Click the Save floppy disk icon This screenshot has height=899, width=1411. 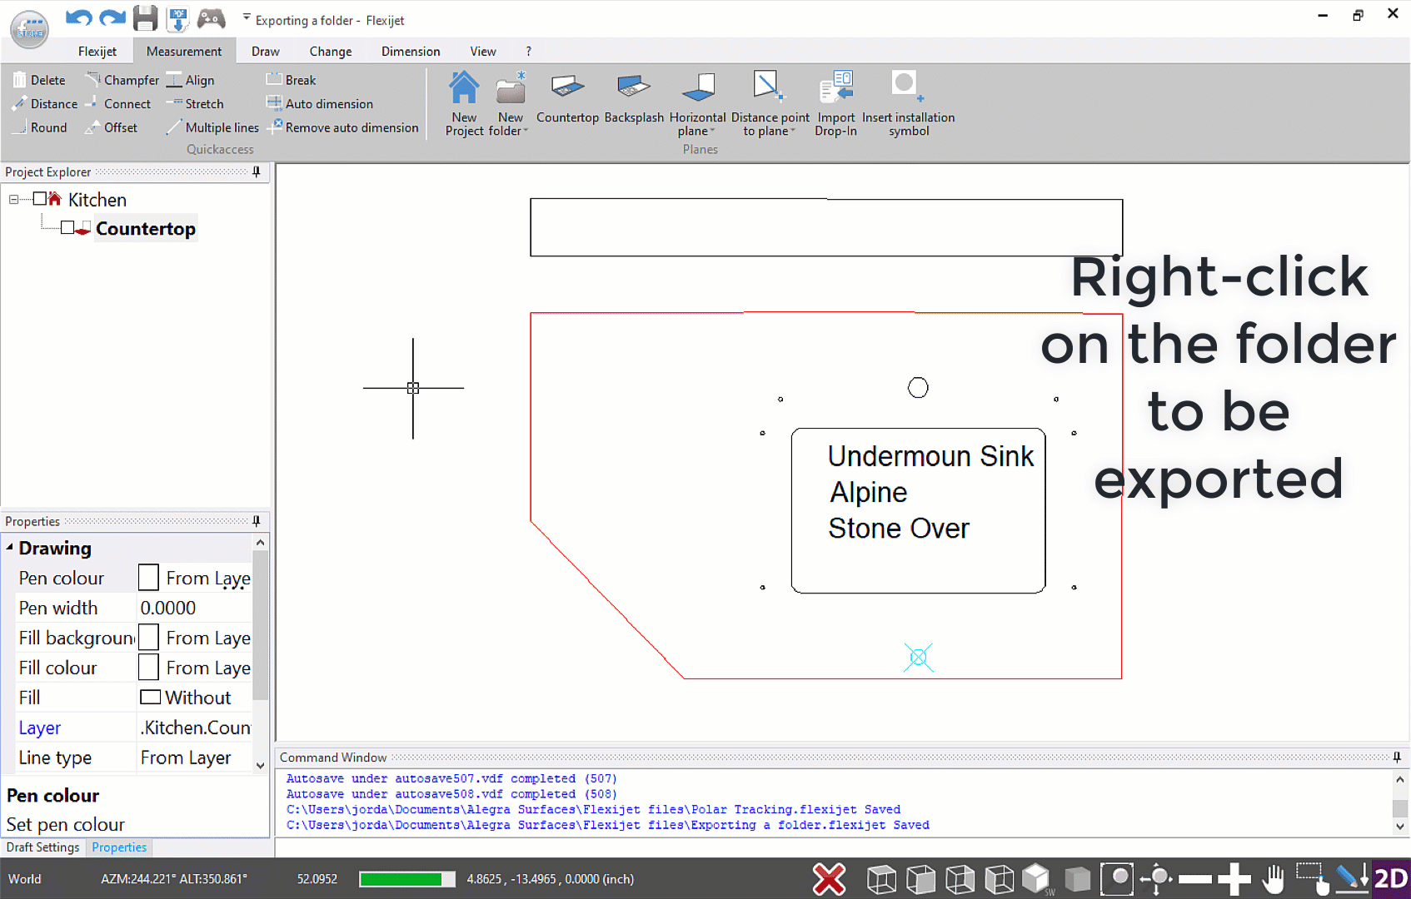[145, 18]
